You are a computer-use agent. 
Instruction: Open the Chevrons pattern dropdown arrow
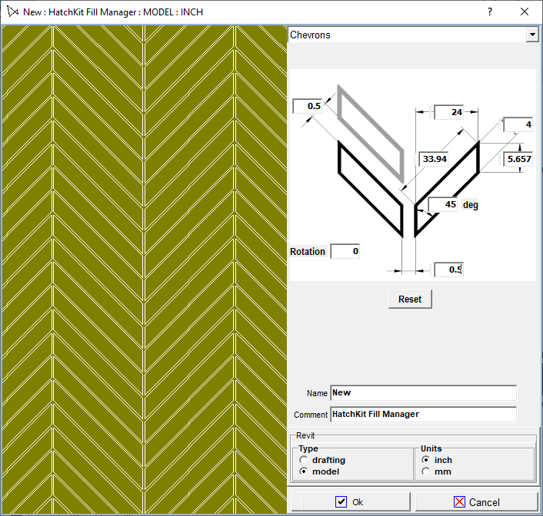click(x=531, y=35)
